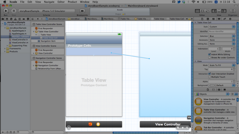Expand the Frameworks folder
Viewport: 239px width, 134px height.
5,49
